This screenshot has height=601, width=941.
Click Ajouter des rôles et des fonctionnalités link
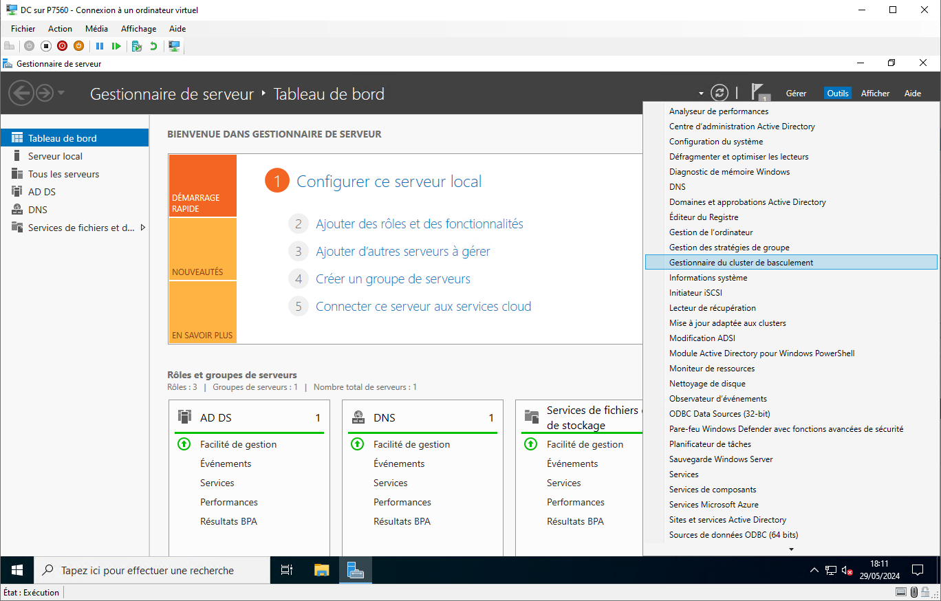(419, 224)
